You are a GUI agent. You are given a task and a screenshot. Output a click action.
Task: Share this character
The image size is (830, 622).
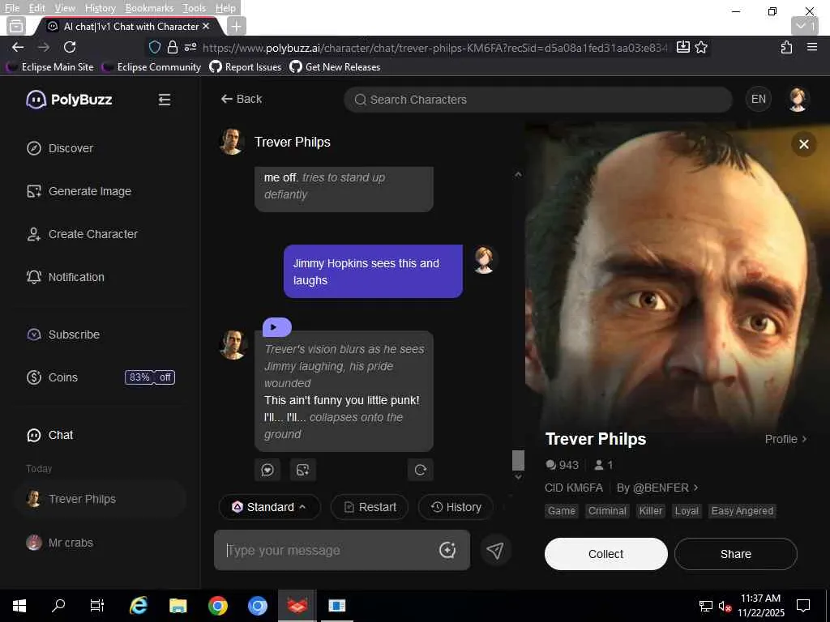pos(736,554)
